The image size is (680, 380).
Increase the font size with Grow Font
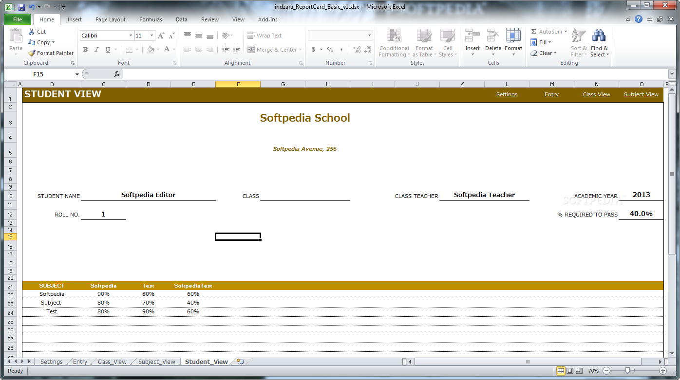[x=161, y=36]
